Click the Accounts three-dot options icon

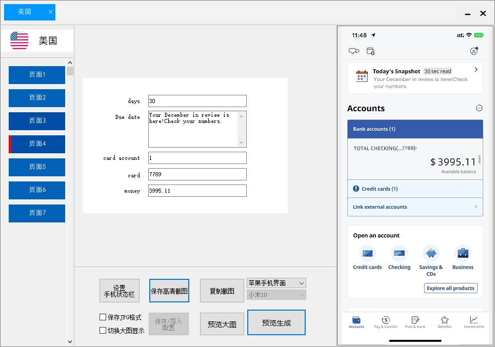(479, 108)
